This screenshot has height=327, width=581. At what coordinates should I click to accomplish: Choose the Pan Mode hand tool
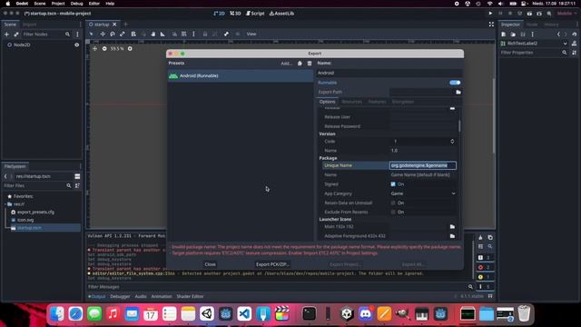click(153, 35)
